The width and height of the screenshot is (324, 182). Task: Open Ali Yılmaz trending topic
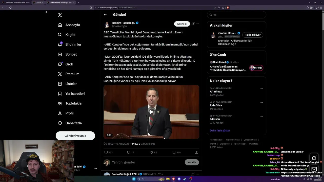[x=216, y=92]
